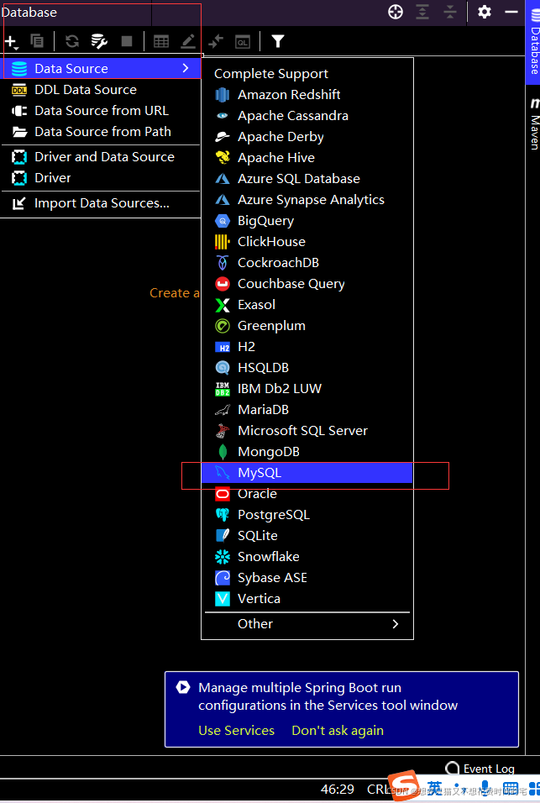Click the Duplicate data source icon
Viewport: 540px width, 803px height.
[x=37, y=41]
